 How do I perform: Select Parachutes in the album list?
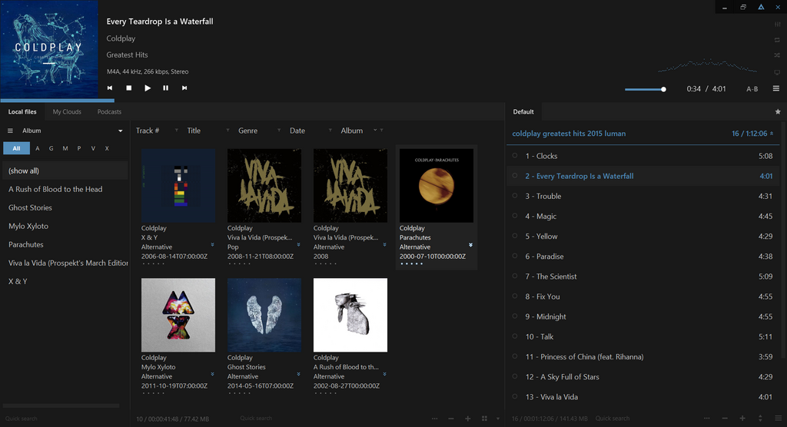click(x=65, y=245)
